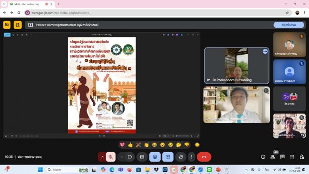Screen dimensions: 309x174
Task: Send the surprised face reaction
Action: 163,145
